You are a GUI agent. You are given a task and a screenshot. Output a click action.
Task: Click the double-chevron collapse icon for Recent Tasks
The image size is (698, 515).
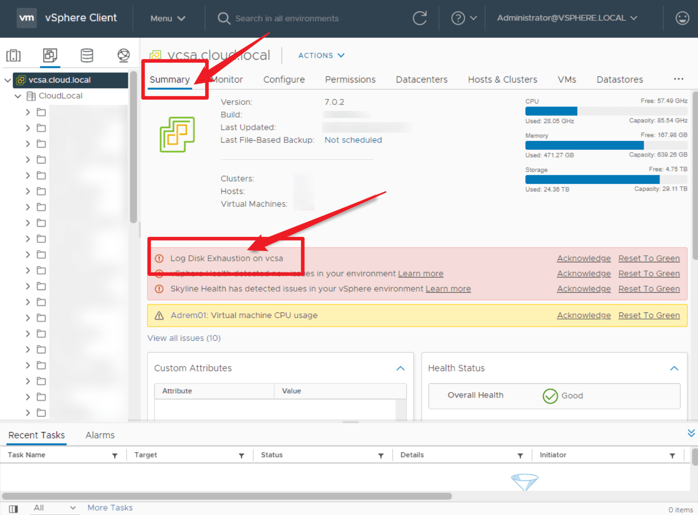point(691,433)
